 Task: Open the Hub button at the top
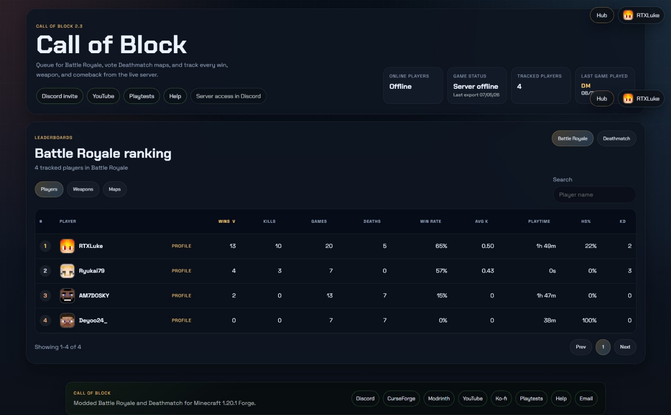coord(602,15)
